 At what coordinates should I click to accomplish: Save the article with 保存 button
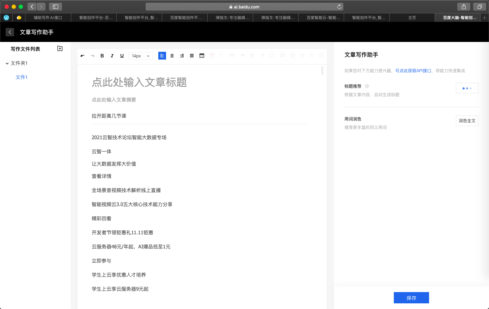(411, 298)
